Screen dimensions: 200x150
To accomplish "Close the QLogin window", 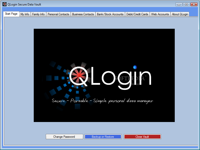I will 194,4.
